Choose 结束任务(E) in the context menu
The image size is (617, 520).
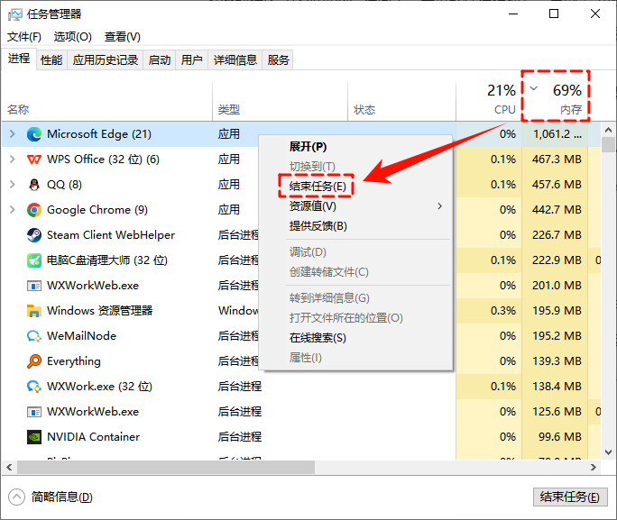coord(318,186)
